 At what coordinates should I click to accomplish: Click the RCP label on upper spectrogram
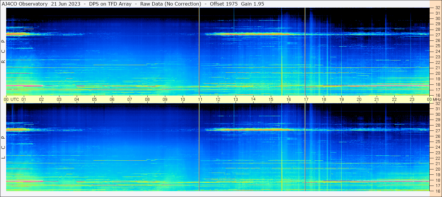pos(4,51)
